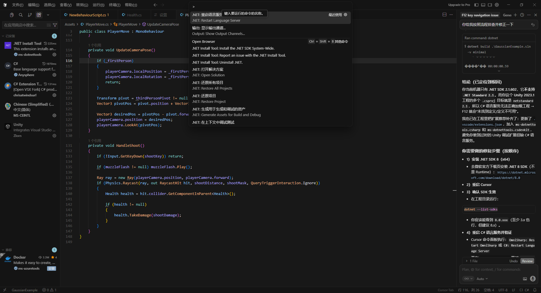Viewport: 541px width, 293px height.
Task: Show chat history clock icon
Action: click(522, 15)
